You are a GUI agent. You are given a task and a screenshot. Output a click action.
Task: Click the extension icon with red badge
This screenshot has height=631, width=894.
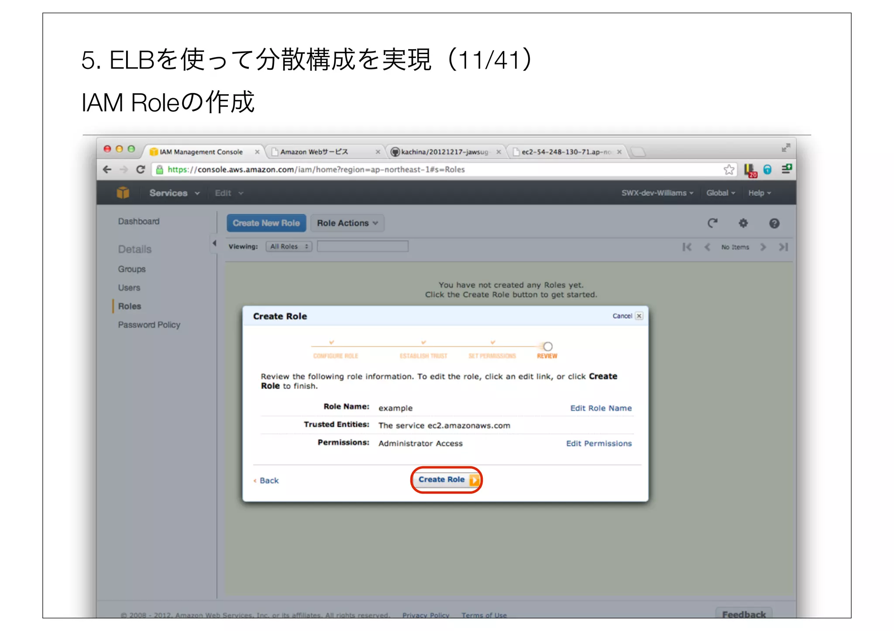(750, 170)
